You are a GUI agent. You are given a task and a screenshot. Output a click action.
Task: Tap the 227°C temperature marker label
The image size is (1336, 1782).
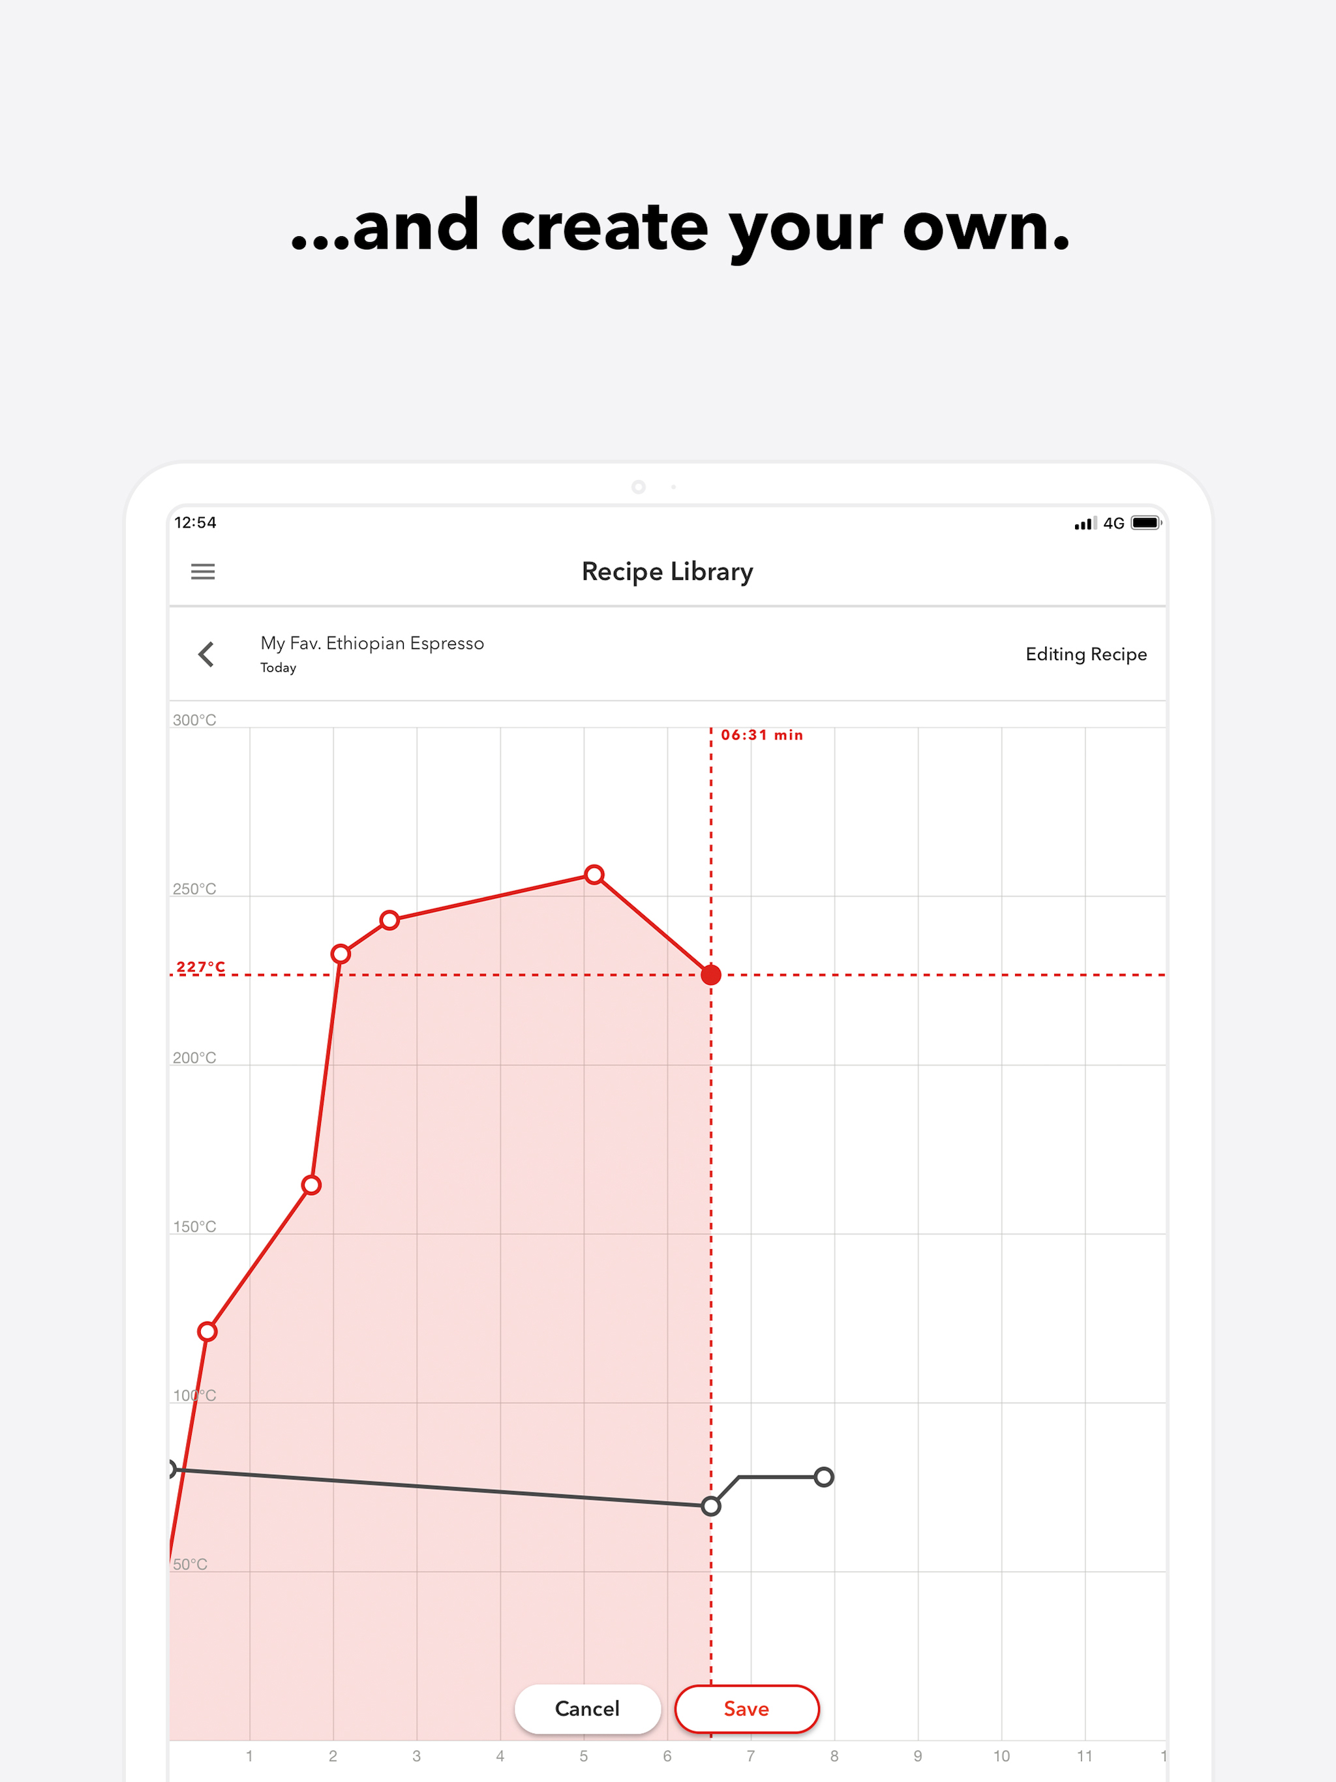(x=201, y=967)
